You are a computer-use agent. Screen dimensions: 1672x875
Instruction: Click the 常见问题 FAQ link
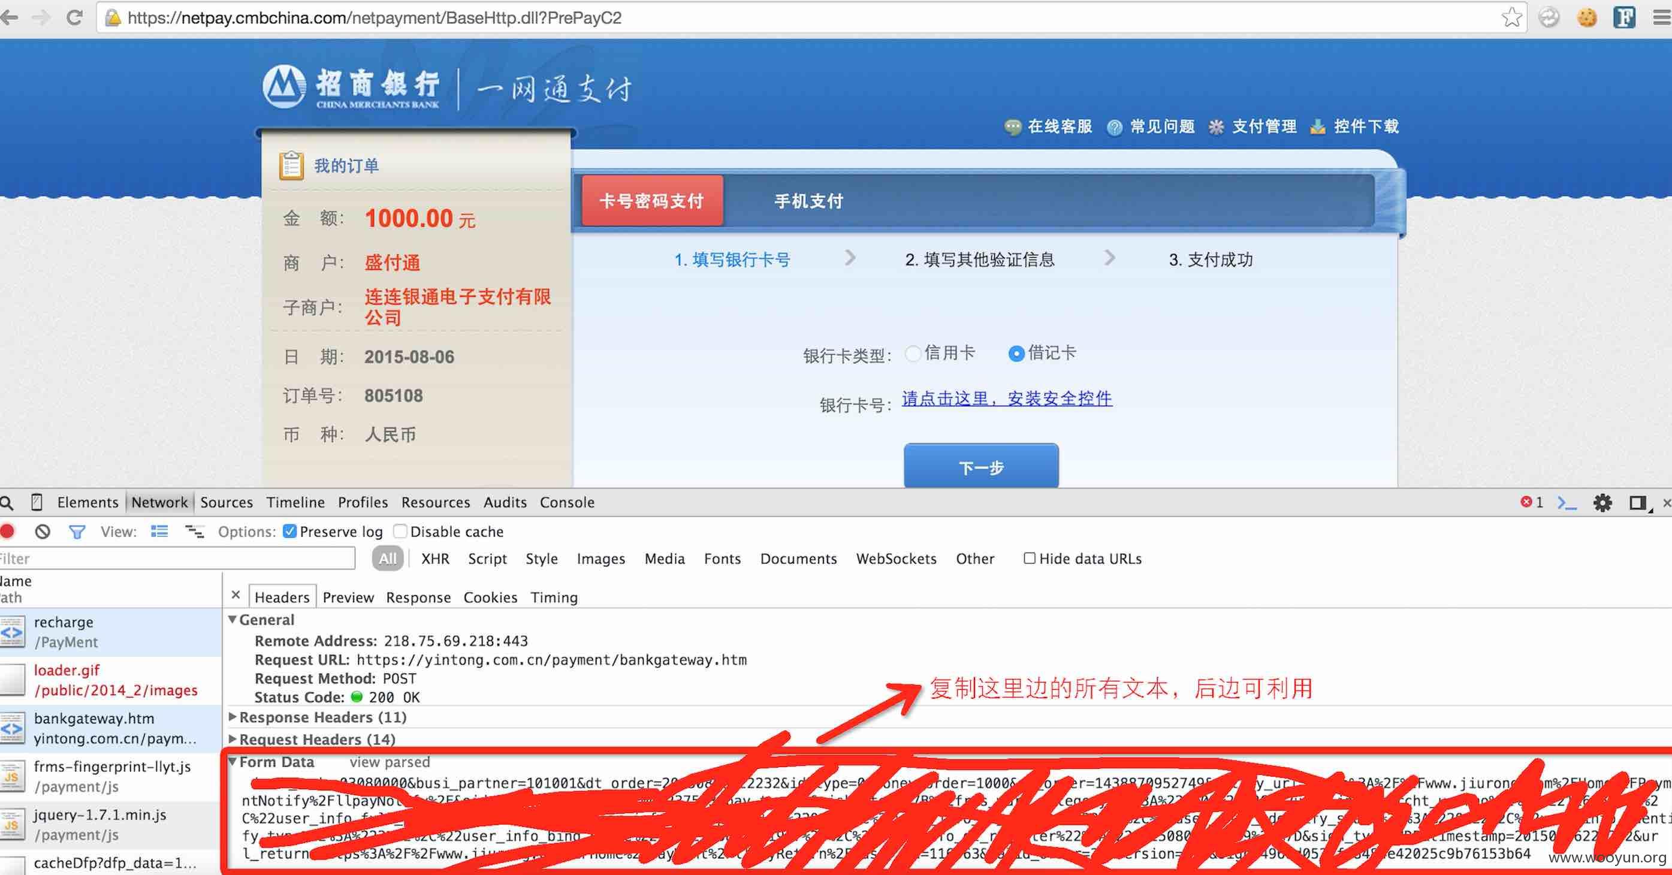coord(1162,126)
